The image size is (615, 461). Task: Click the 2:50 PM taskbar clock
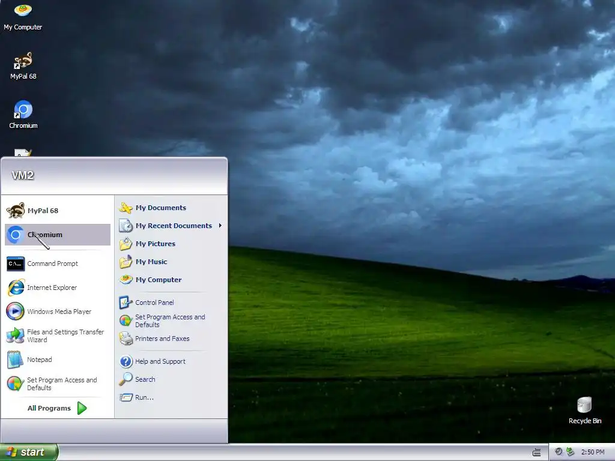click(593, 452)
